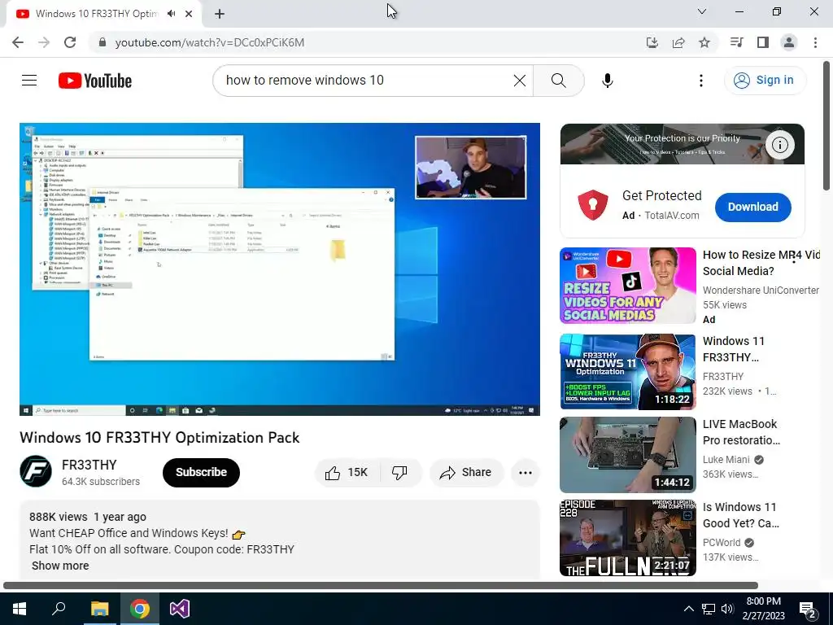Open File Explorer from taskbar
This screenshot has height=625, width=833.
tap(99, 609)
